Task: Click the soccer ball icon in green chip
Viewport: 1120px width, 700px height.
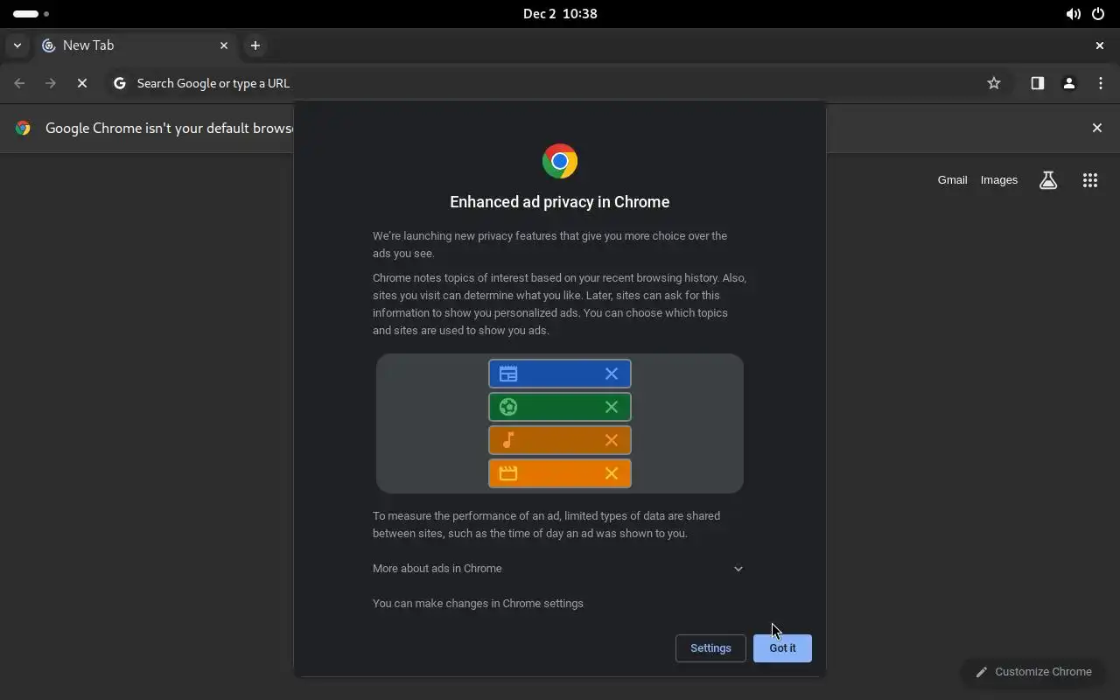Action: click(508, 407)
